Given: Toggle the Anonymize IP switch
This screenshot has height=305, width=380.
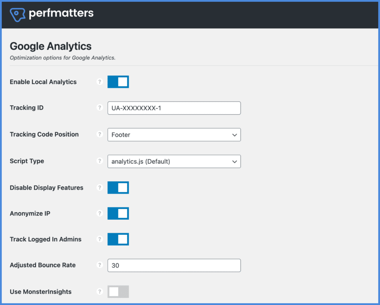Looking at the screenshot, I should point(118,213).
